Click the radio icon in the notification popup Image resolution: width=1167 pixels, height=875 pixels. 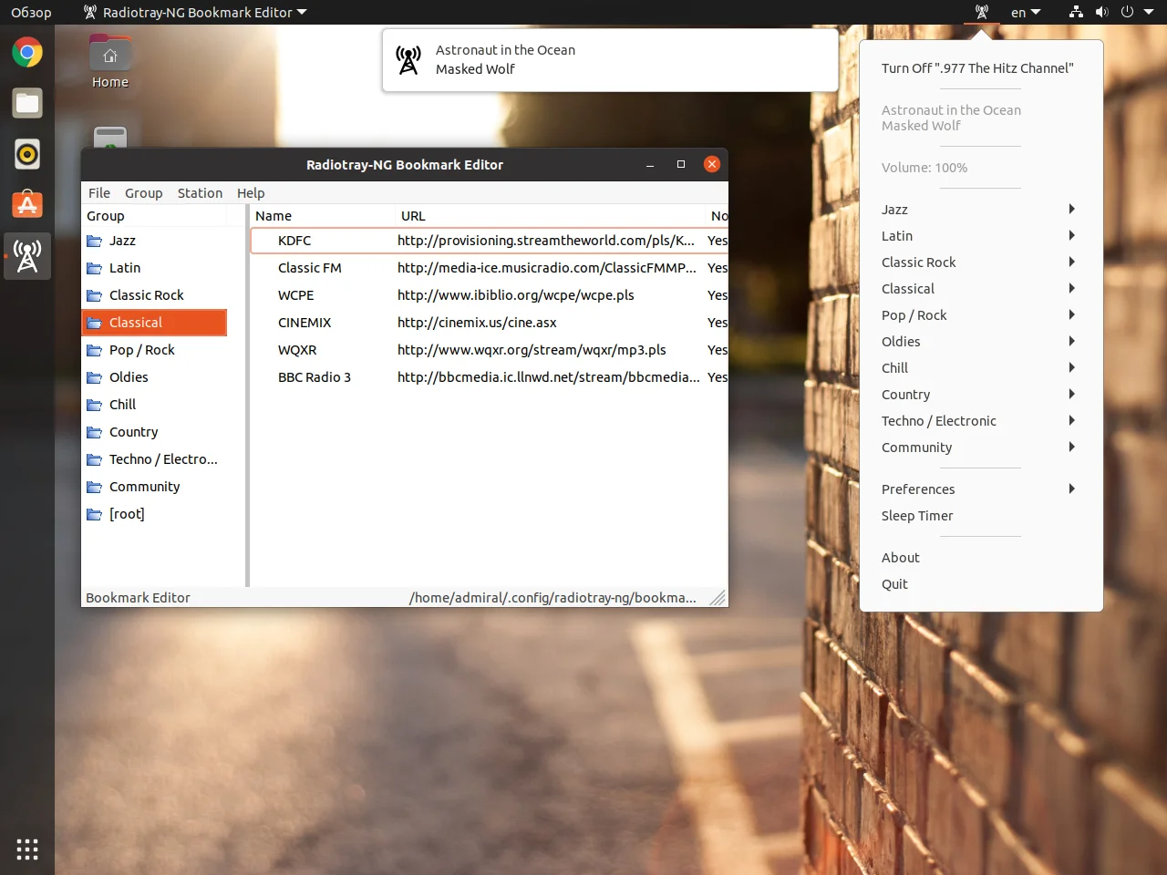point(408,59)
